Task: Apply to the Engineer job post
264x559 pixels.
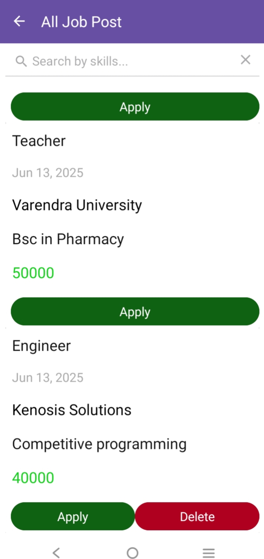Action: (73, 516)
